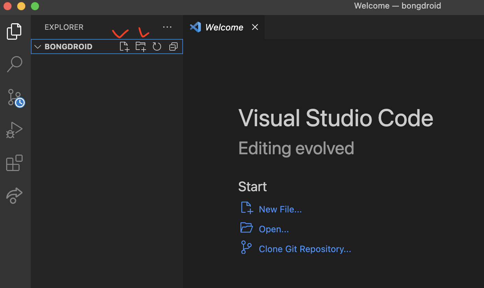Open the Extensions view
Viewport: 484px width, 288px height.
pyautogui.click(x=14, y=163)
